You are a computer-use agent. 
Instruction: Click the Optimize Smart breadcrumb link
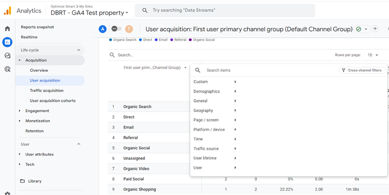63,6
